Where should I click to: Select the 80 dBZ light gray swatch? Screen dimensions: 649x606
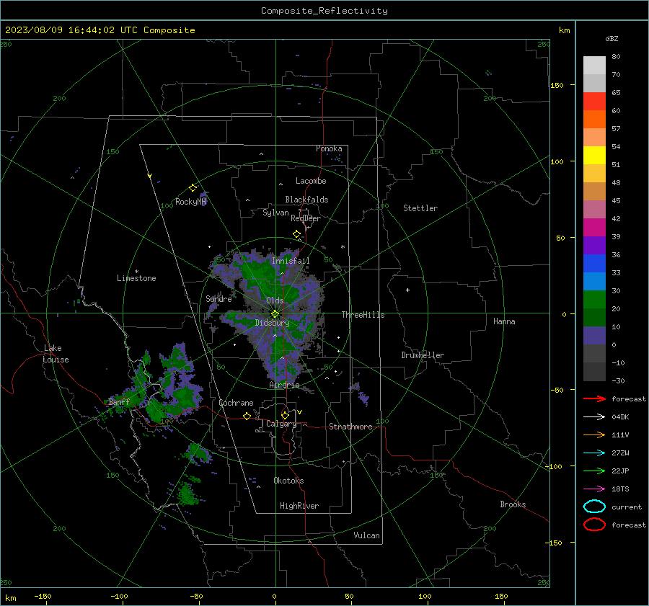594,66
